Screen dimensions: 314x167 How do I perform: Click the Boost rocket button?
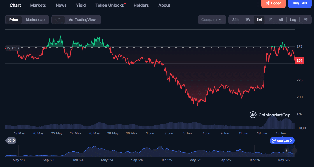[x=273, y=3]
